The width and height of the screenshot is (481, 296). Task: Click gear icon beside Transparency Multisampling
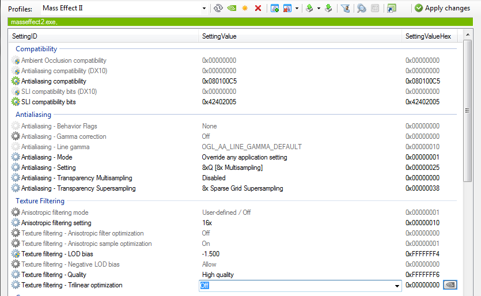(16, 178)
